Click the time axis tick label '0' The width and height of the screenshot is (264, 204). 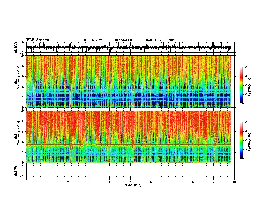coord(26,182)
